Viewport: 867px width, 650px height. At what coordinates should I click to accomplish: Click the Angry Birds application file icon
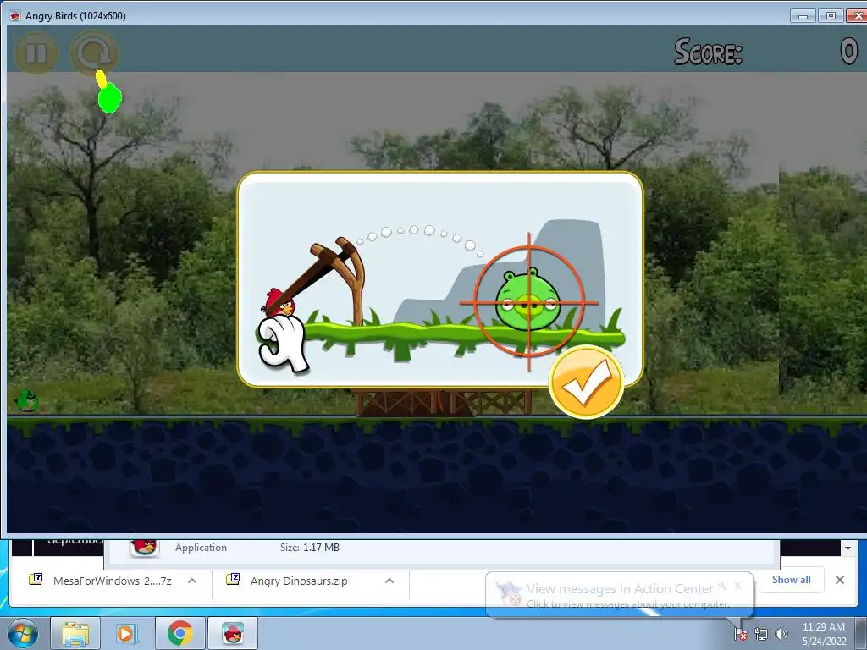coord(144,547)
